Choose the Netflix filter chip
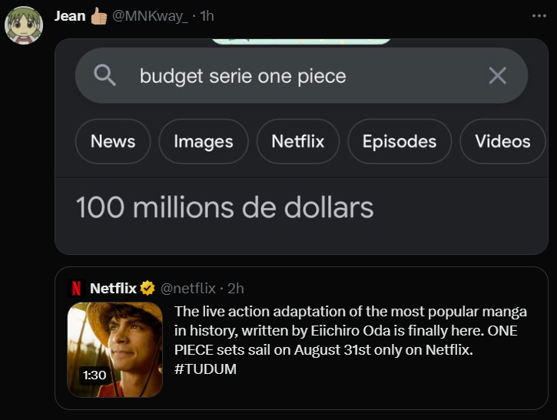557x420 pixels. (297, 141)
